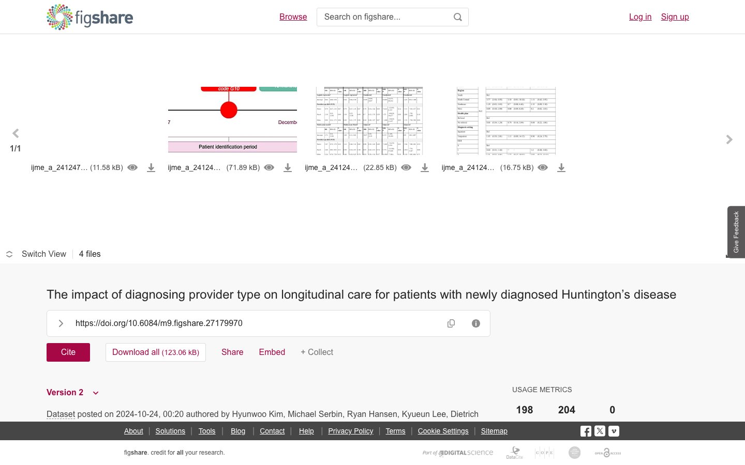The width and height of the screenshot is (745, 465).
Task: Download the 71.89 kB file
Action: [x=288, y=167]
